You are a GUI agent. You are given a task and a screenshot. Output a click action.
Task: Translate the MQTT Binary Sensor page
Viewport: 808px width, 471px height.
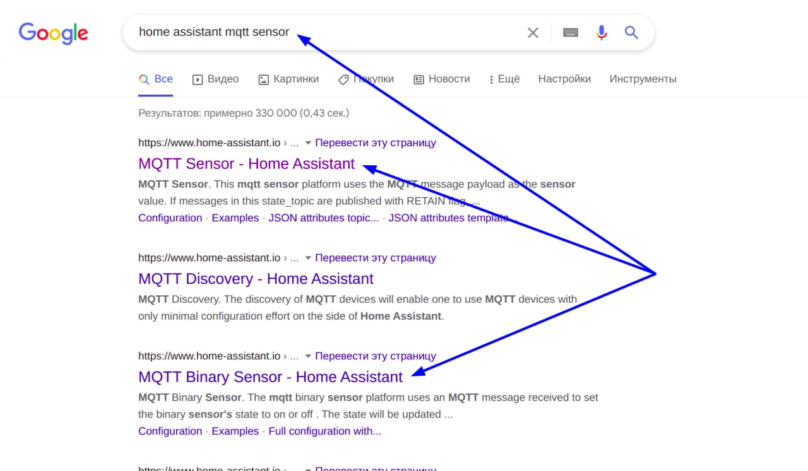tap(376, 356)
